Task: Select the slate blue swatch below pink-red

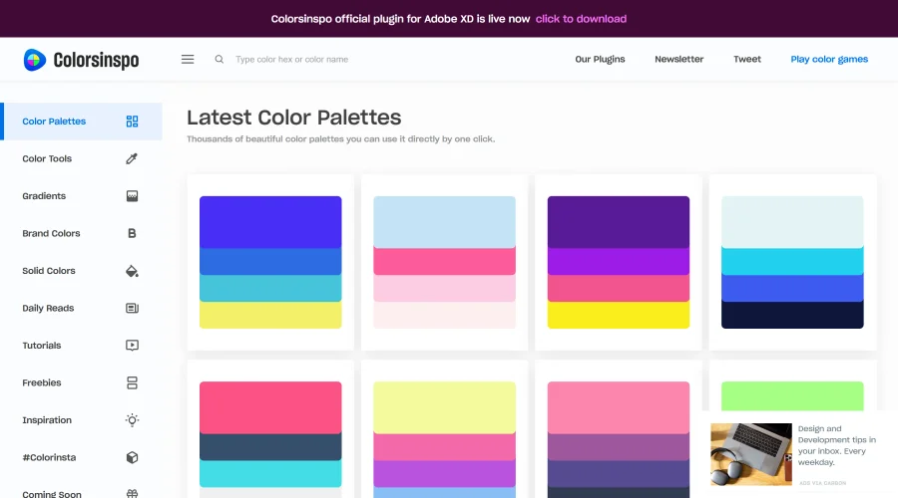Action: pos(270,447)
